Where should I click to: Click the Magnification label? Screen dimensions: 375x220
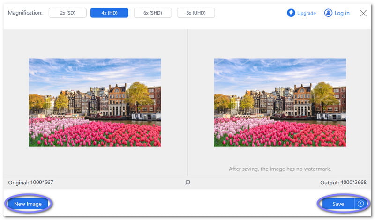coord(25,13)
